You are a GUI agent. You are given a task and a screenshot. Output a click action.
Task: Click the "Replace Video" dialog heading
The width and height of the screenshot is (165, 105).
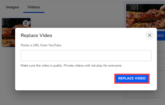pos(36,35)
